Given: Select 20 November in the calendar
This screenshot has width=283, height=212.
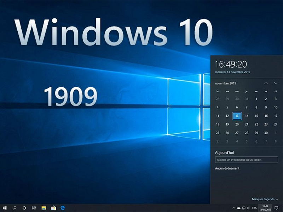Looking at the screenshot, I should point(237,124).
